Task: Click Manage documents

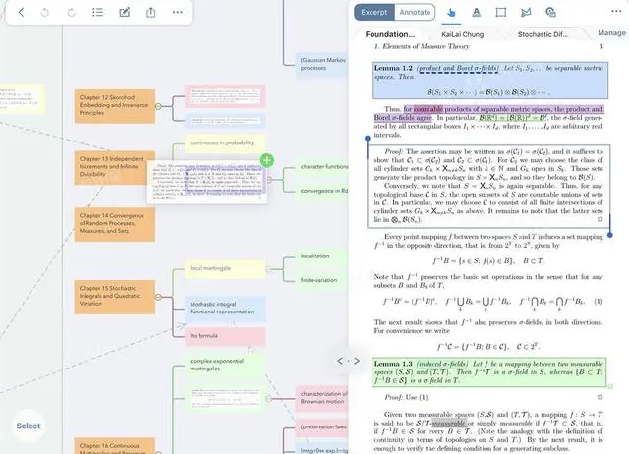Action: [x=611, y=33]
